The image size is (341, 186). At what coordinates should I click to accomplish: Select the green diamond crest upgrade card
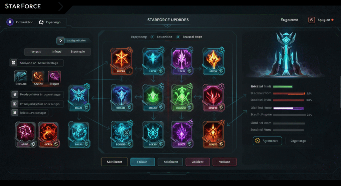(153, 98)
